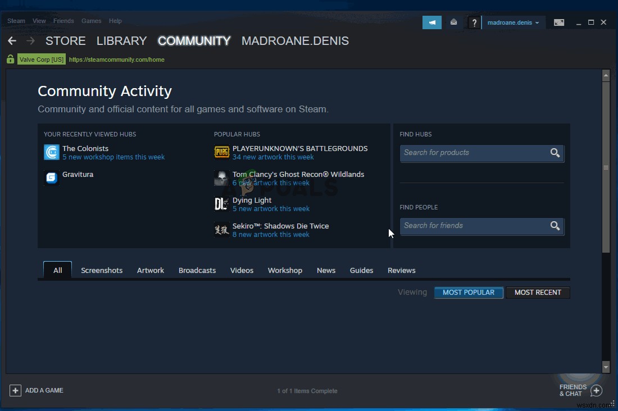Click the Valve Corp [US] certificate label
Screen dimensions: 618x411
pos(42,60)
